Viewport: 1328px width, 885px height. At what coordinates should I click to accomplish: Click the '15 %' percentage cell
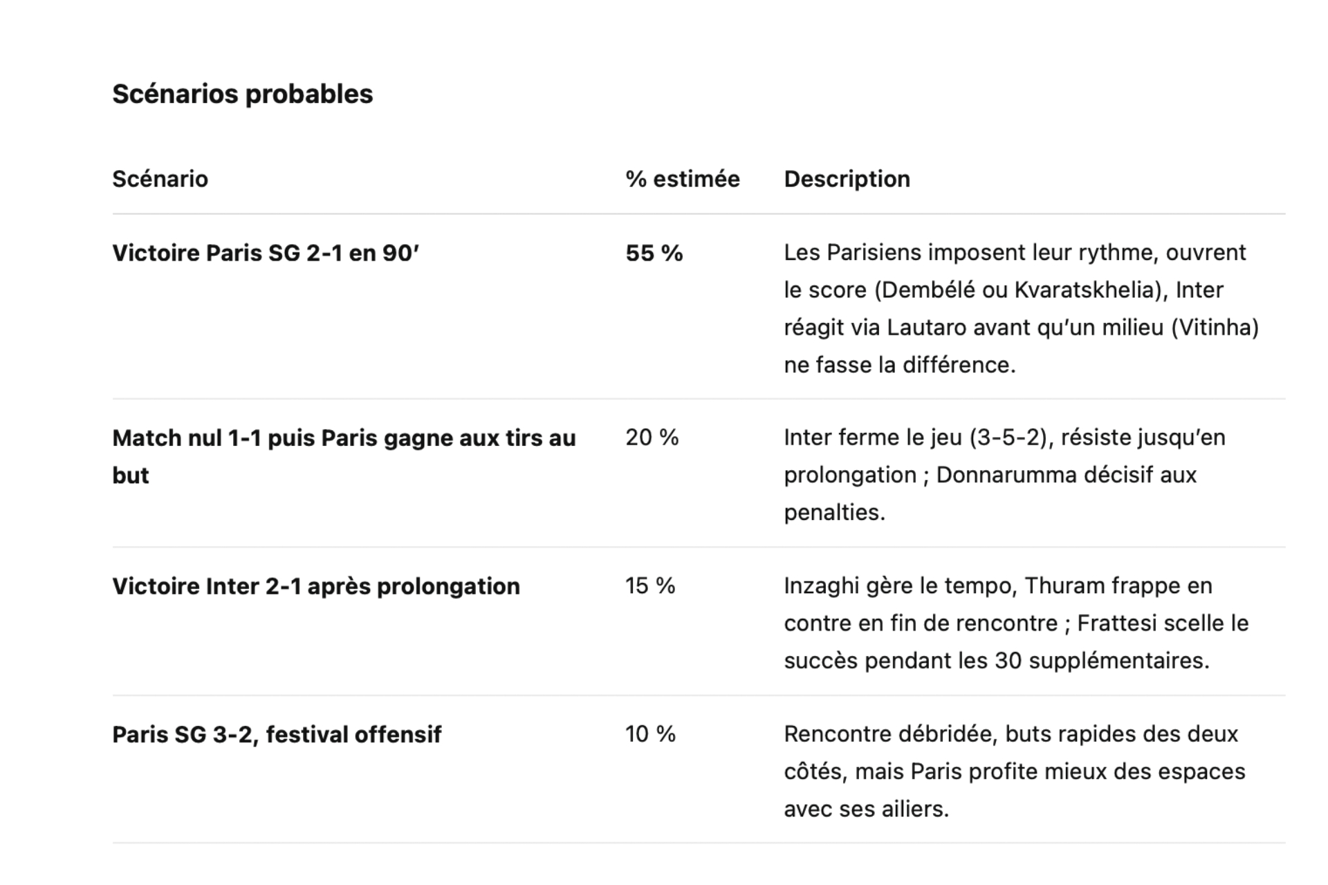[x=650, y=586]
